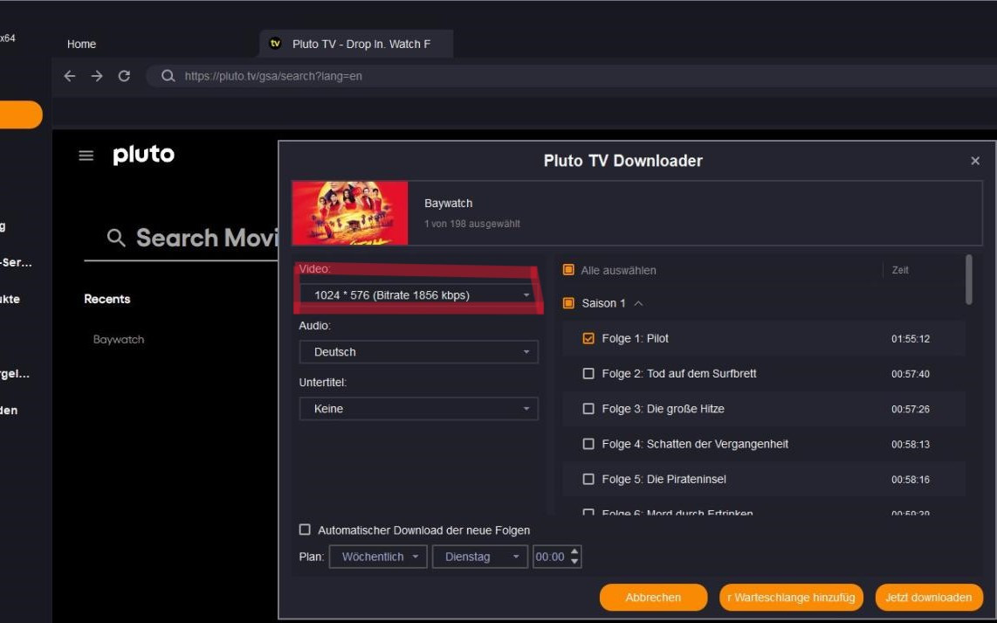Screen dimensions: 997x623
Task: Click the Recents heading
Action: click(x=107, y=299)
